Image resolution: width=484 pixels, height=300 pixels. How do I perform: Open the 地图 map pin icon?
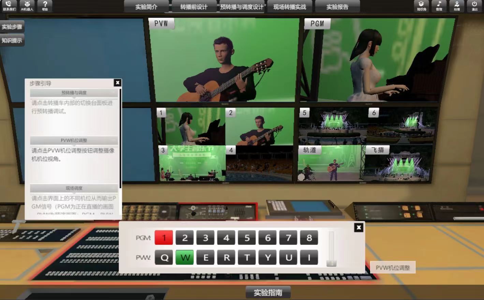(457, 5)
